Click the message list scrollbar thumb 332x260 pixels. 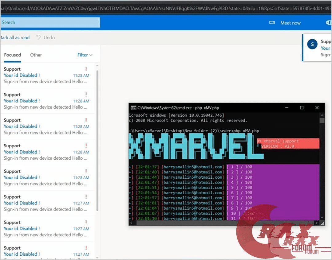pos(97,141)
